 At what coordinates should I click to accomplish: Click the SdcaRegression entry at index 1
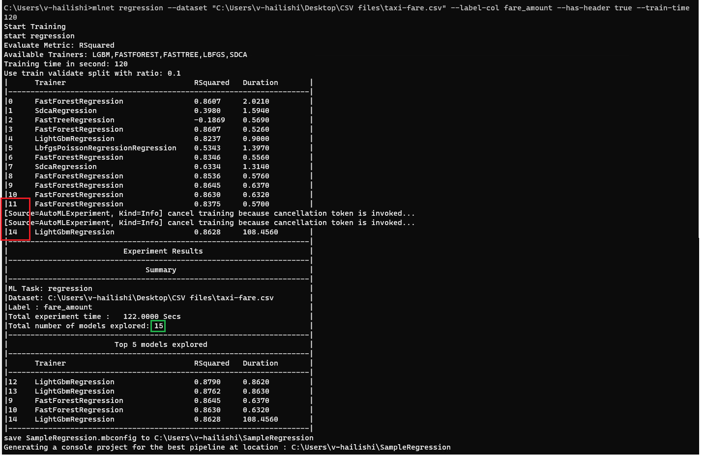pos(65,110)
